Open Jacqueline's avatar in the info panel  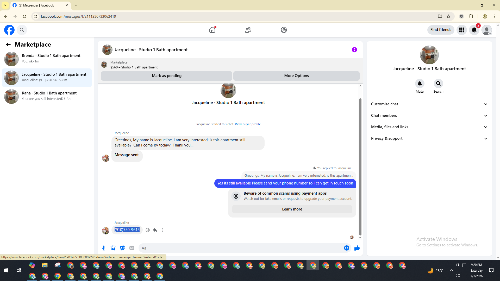click(x=429, y=55)
